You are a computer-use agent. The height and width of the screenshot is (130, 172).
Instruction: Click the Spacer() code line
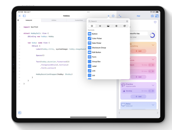(40, 55)
